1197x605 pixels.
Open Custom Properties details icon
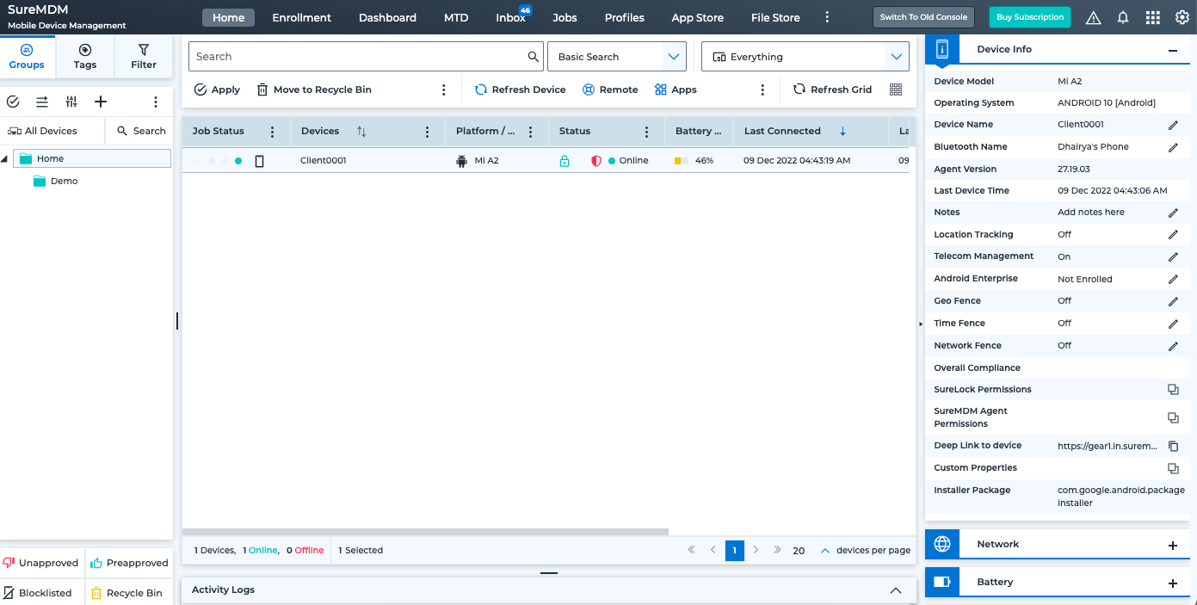(1173, 468)
